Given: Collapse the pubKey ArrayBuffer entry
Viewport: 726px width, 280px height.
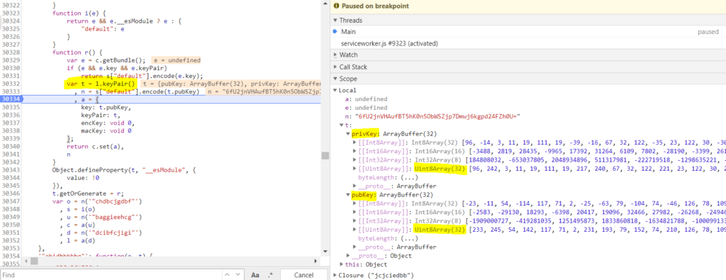Looking at the screenshot, I should (x=348, y=195).
